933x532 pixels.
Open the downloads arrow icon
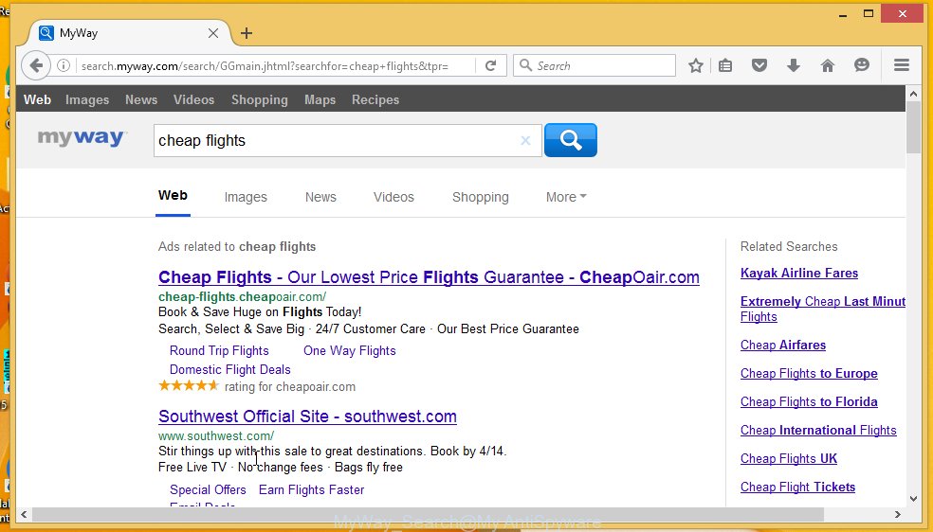(x=793, y=65)
